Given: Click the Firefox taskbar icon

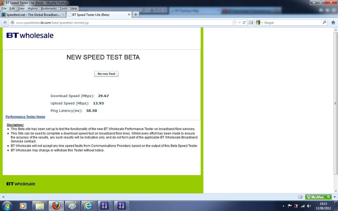Looking at the screenshot, I should pyautogui.click(x=56, y=206).
